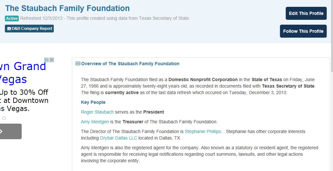Click the Overview of The Staubach Family Foundation heading

(x=130, y=64)
